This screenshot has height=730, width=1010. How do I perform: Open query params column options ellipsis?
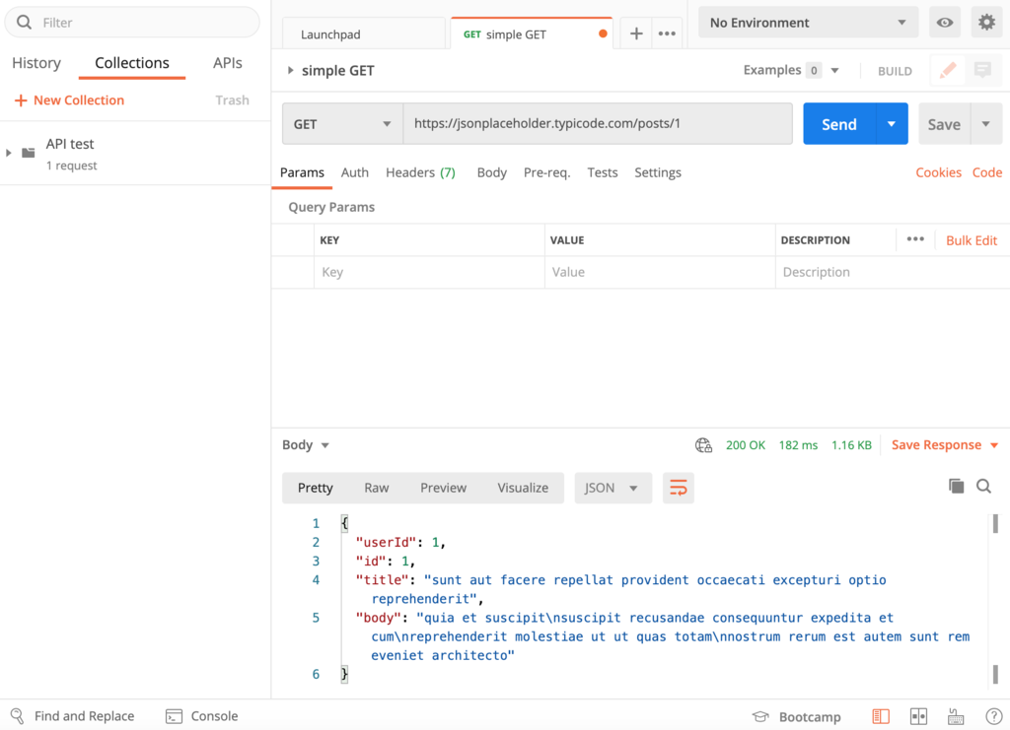(915, 239)
